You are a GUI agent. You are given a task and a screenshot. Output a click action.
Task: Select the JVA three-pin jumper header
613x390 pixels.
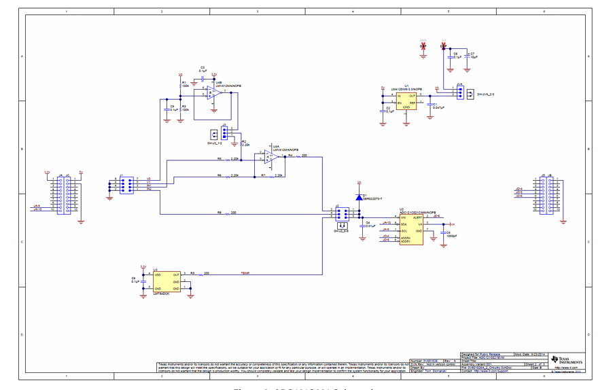(x=460, y=92)
